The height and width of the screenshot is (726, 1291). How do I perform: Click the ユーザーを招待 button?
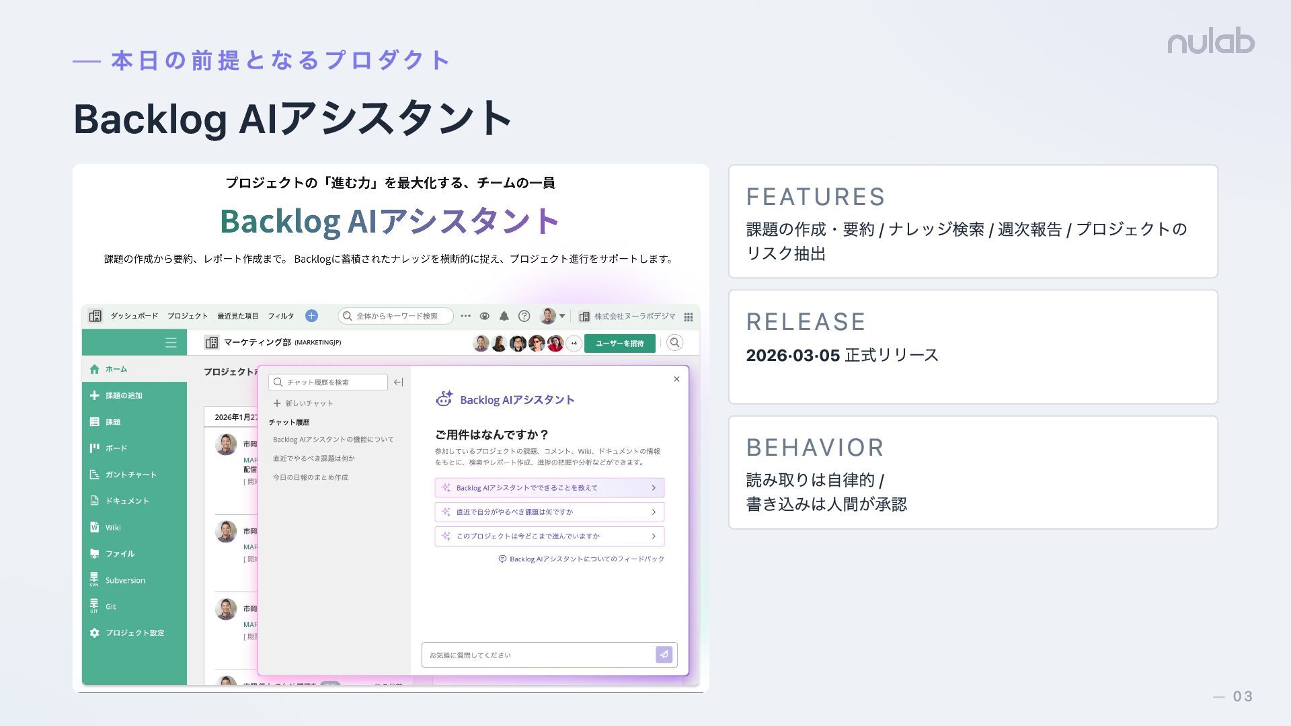tap(619, 344)
